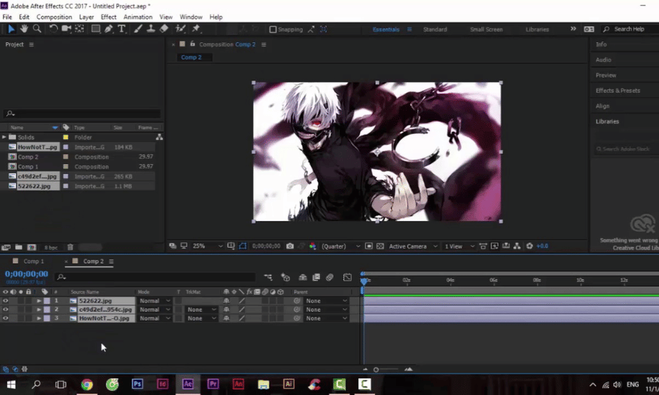Click the 8 bpc color depth button

(51, 248)
